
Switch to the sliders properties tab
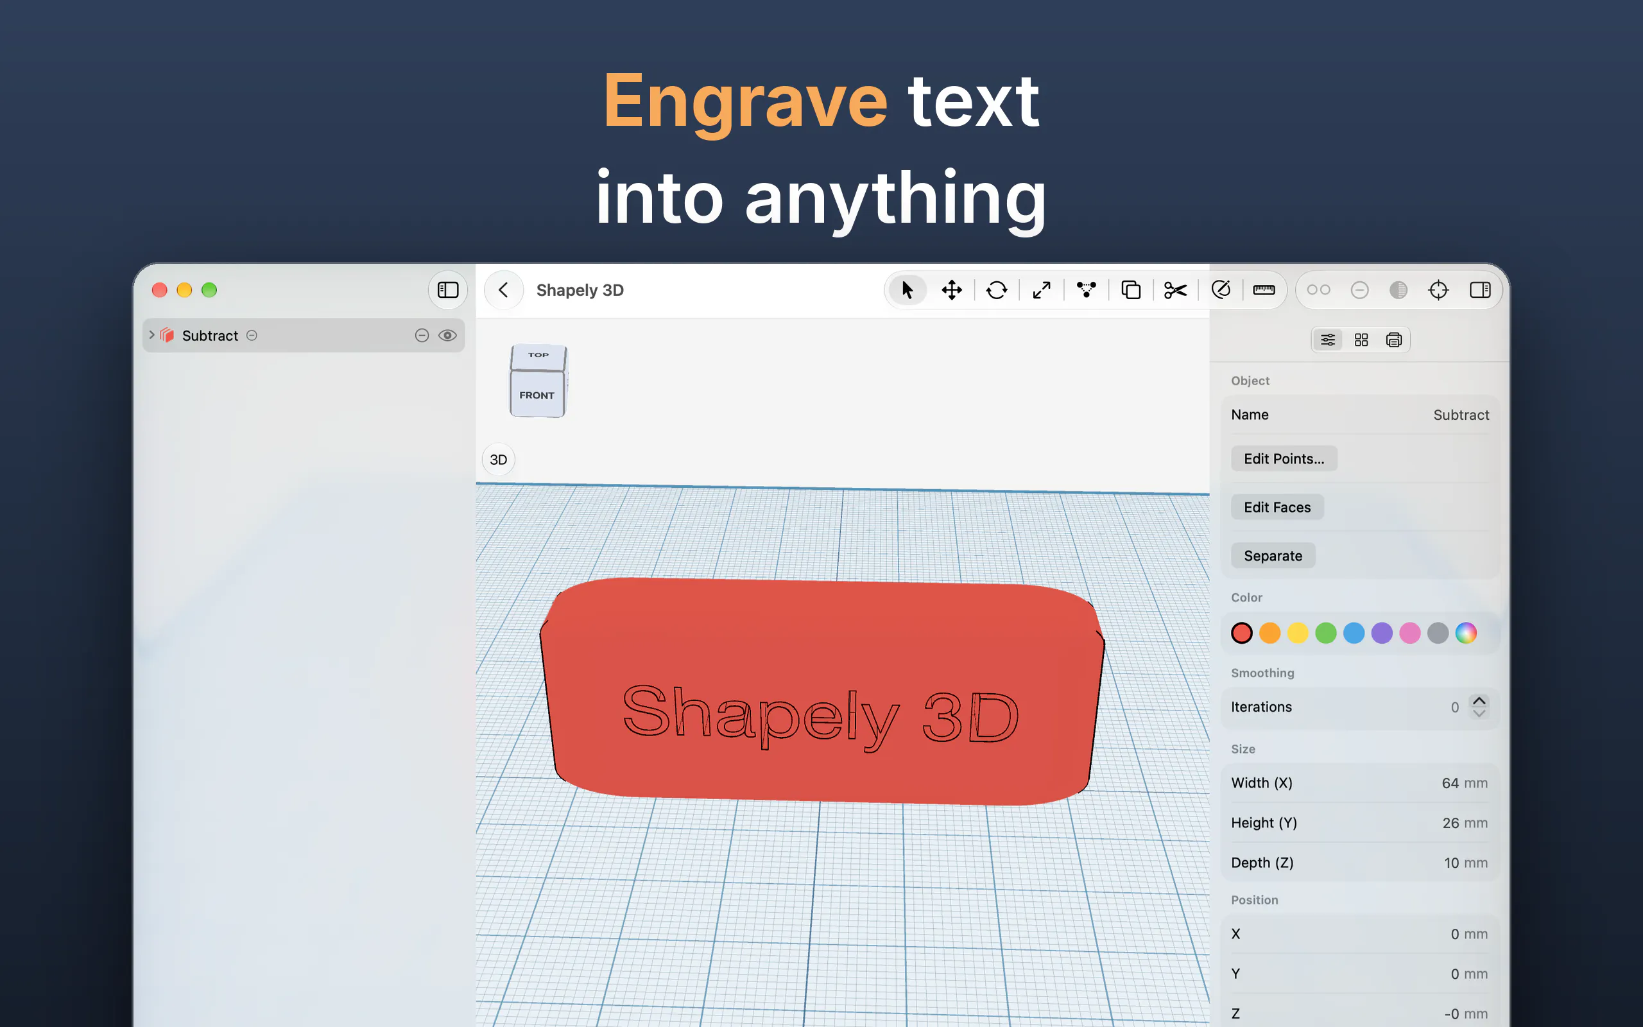coord(1328,340)
